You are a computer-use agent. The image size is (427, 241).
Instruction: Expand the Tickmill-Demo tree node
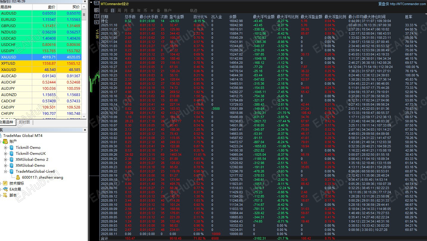[5, 147]
